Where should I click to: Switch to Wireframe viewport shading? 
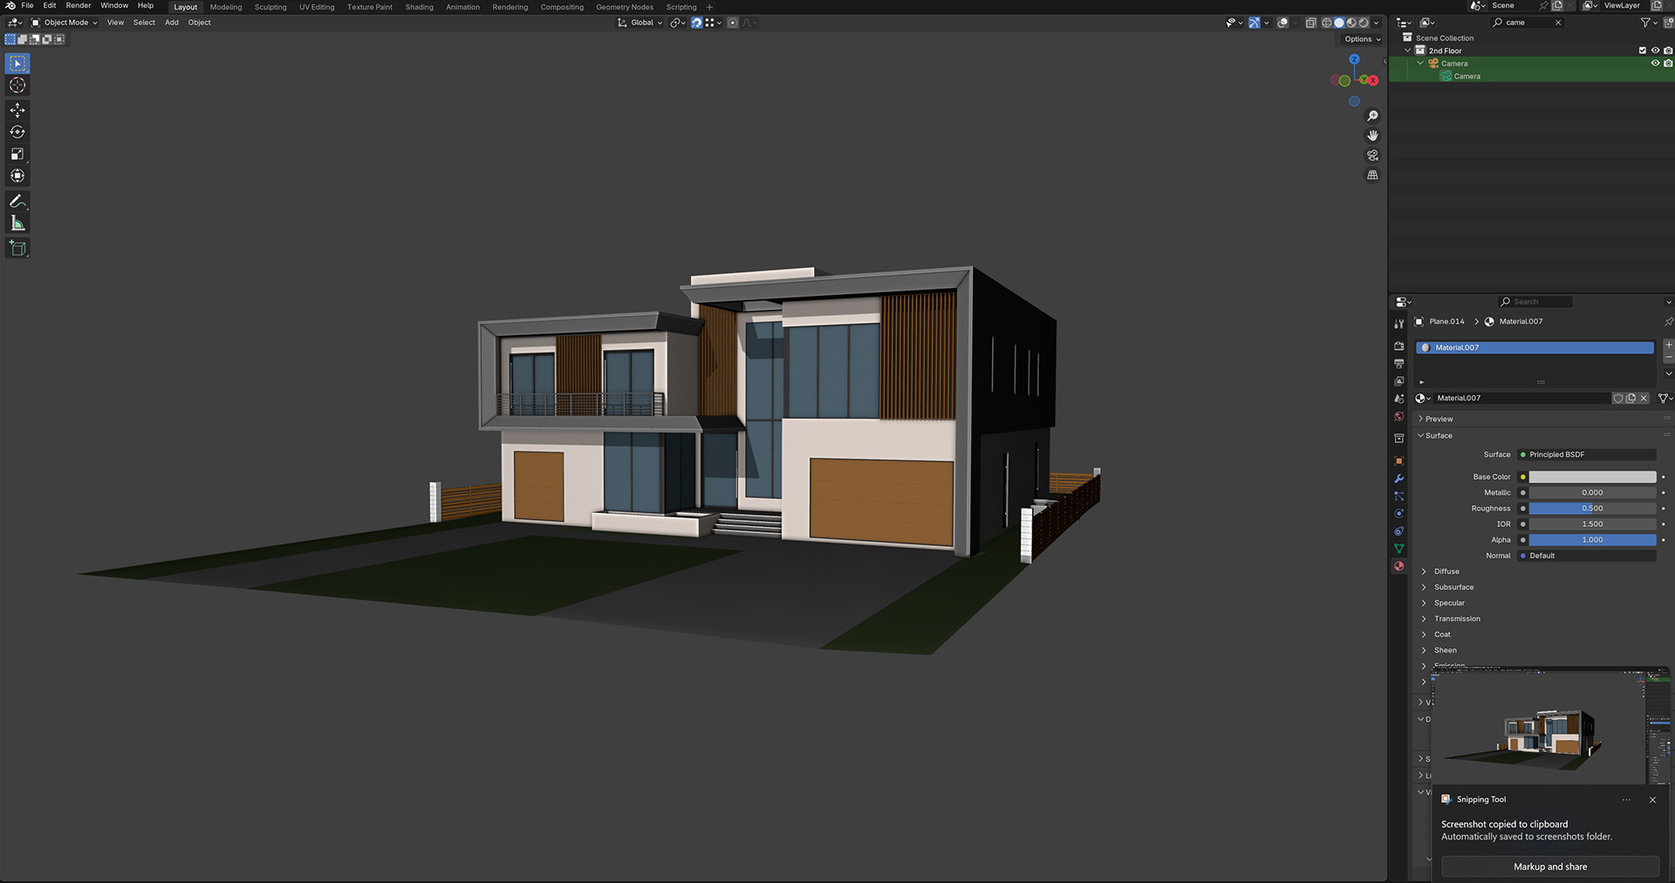1327,23
